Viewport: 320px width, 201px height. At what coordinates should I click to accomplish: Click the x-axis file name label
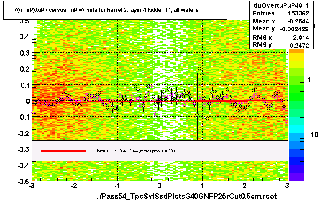pos(186,196)
